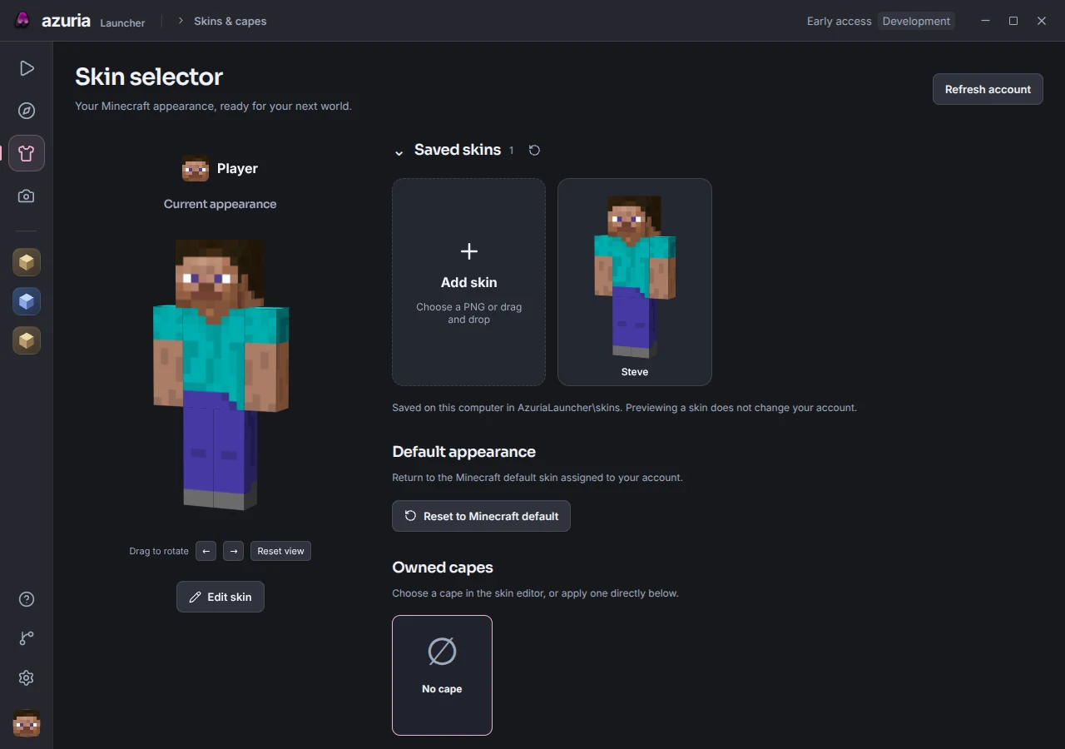
Task: Maximize the launcher window
Action: 1013,21
